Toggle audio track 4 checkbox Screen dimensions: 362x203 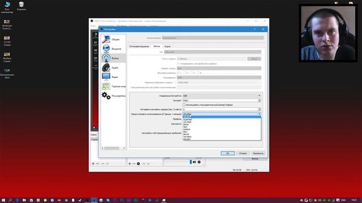pyautogui.click(x=198, y=73)
